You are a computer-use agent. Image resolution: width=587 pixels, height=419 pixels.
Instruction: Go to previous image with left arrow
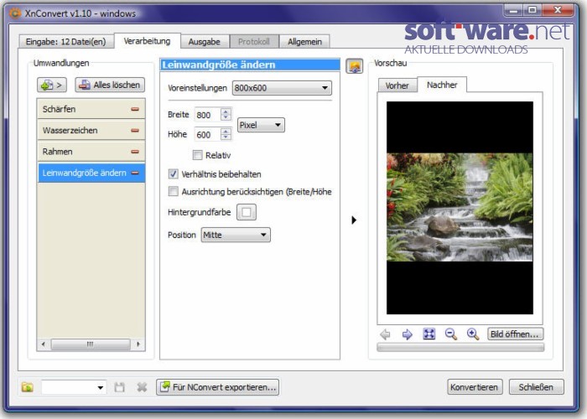coord(385,334)
